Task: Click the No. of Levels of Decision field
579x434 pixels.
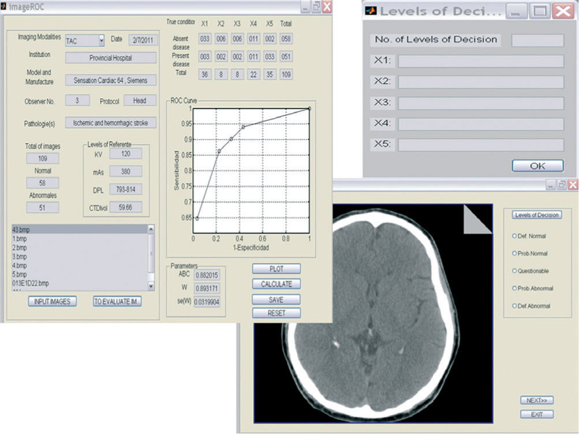Action: [537, 40]
